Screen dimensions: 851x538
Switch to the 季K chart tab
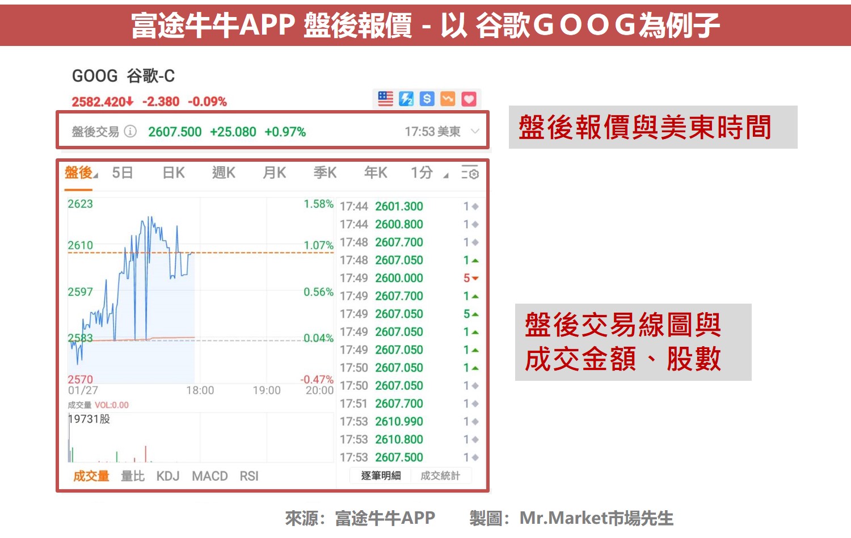pyautogui.click(x=325, y=173)
